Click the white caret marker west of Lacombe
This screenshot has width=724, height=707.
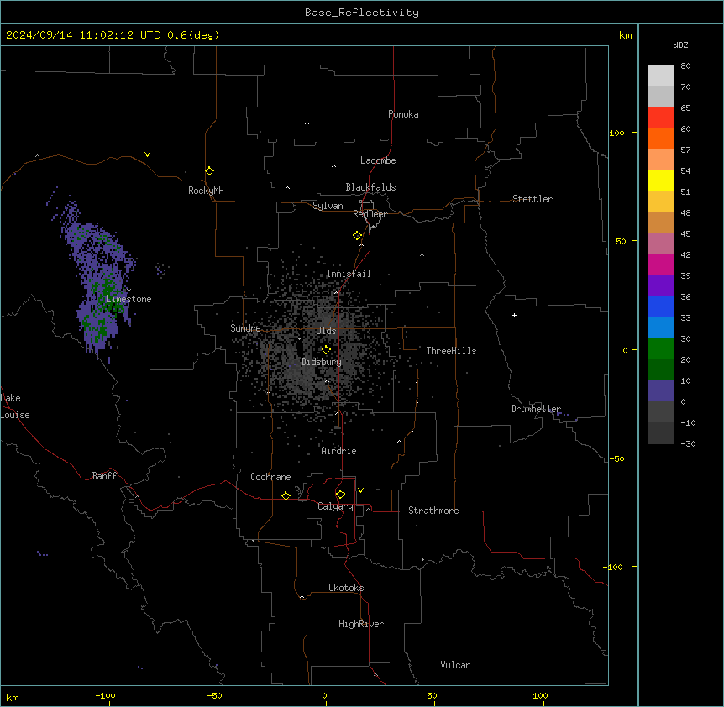[333, 166]
